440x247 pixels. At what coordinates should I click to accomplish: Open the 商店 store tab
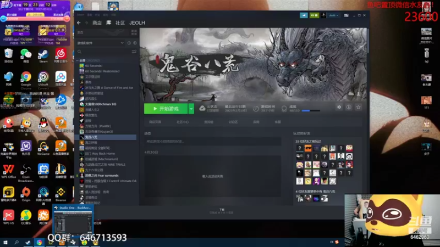pos(97,23)
